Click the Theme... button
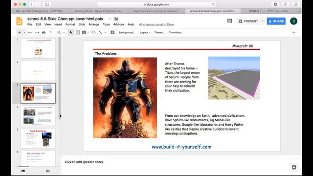 159,32
